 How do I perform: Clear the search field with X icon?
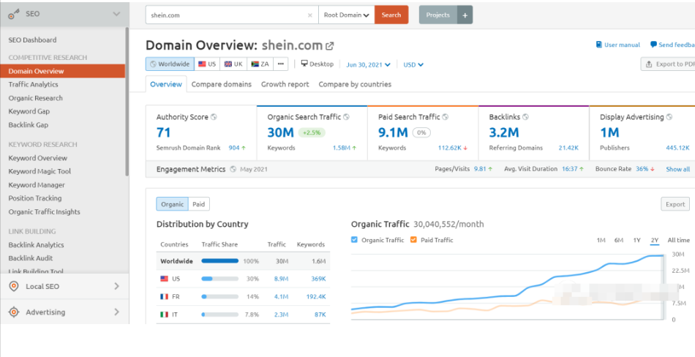click(310, 15)
